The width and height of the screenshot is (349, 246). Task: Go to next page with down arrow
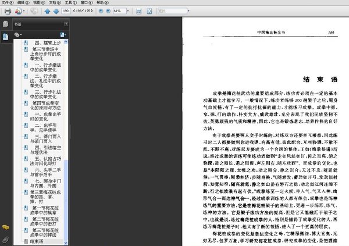click(x=56, y=11)
